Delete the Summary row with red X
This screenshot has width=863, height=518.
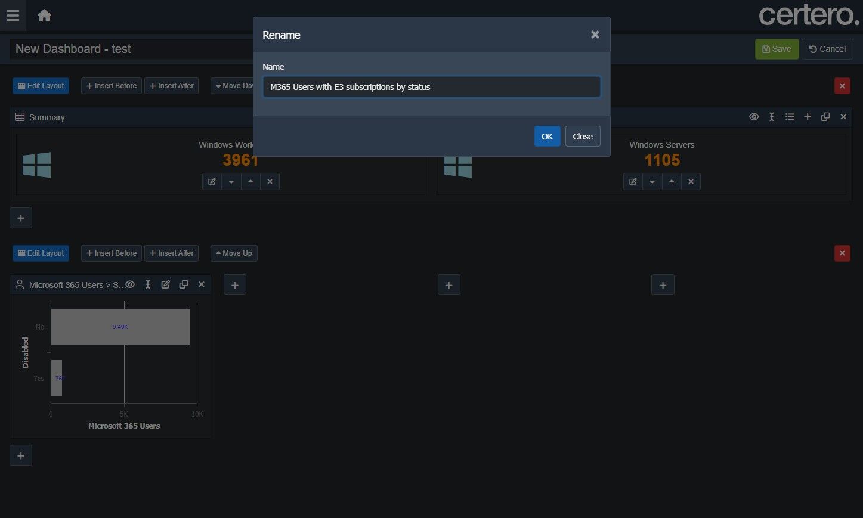(x=842, y=86)
